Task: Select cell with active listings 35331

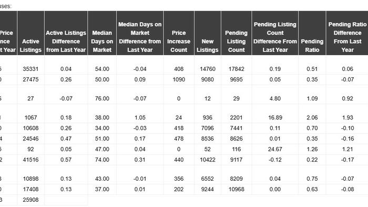Action: coord(30,69)
